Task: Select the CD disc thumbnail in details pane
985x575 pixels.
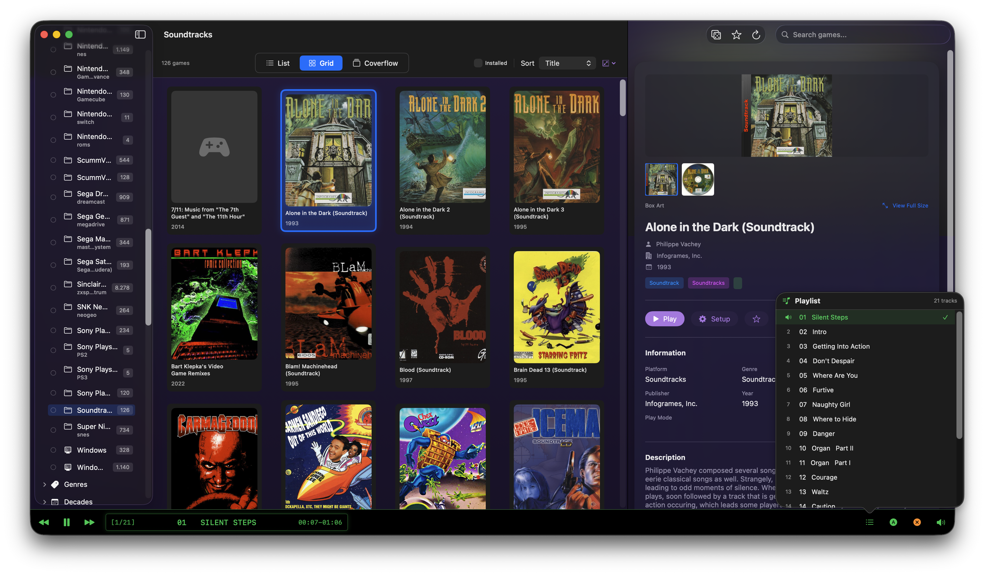Action: pyautogui.click(x=698, y=179)
